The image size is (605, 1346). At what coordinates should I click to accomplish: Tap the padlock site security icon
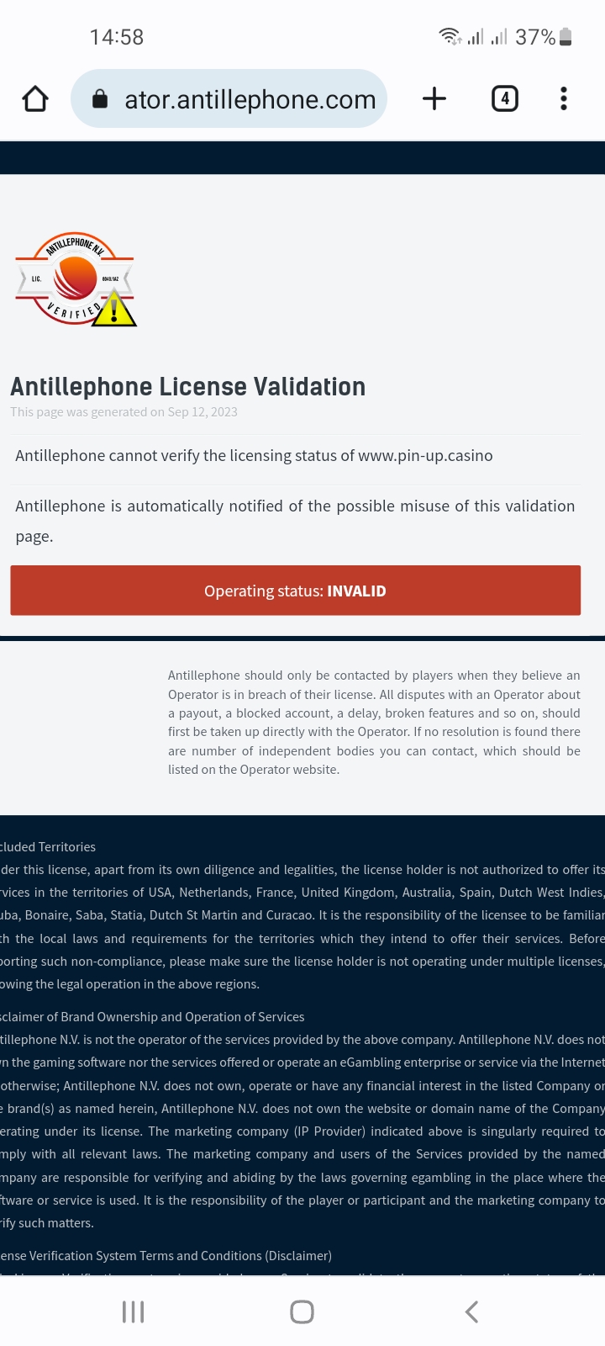point(100,99)
